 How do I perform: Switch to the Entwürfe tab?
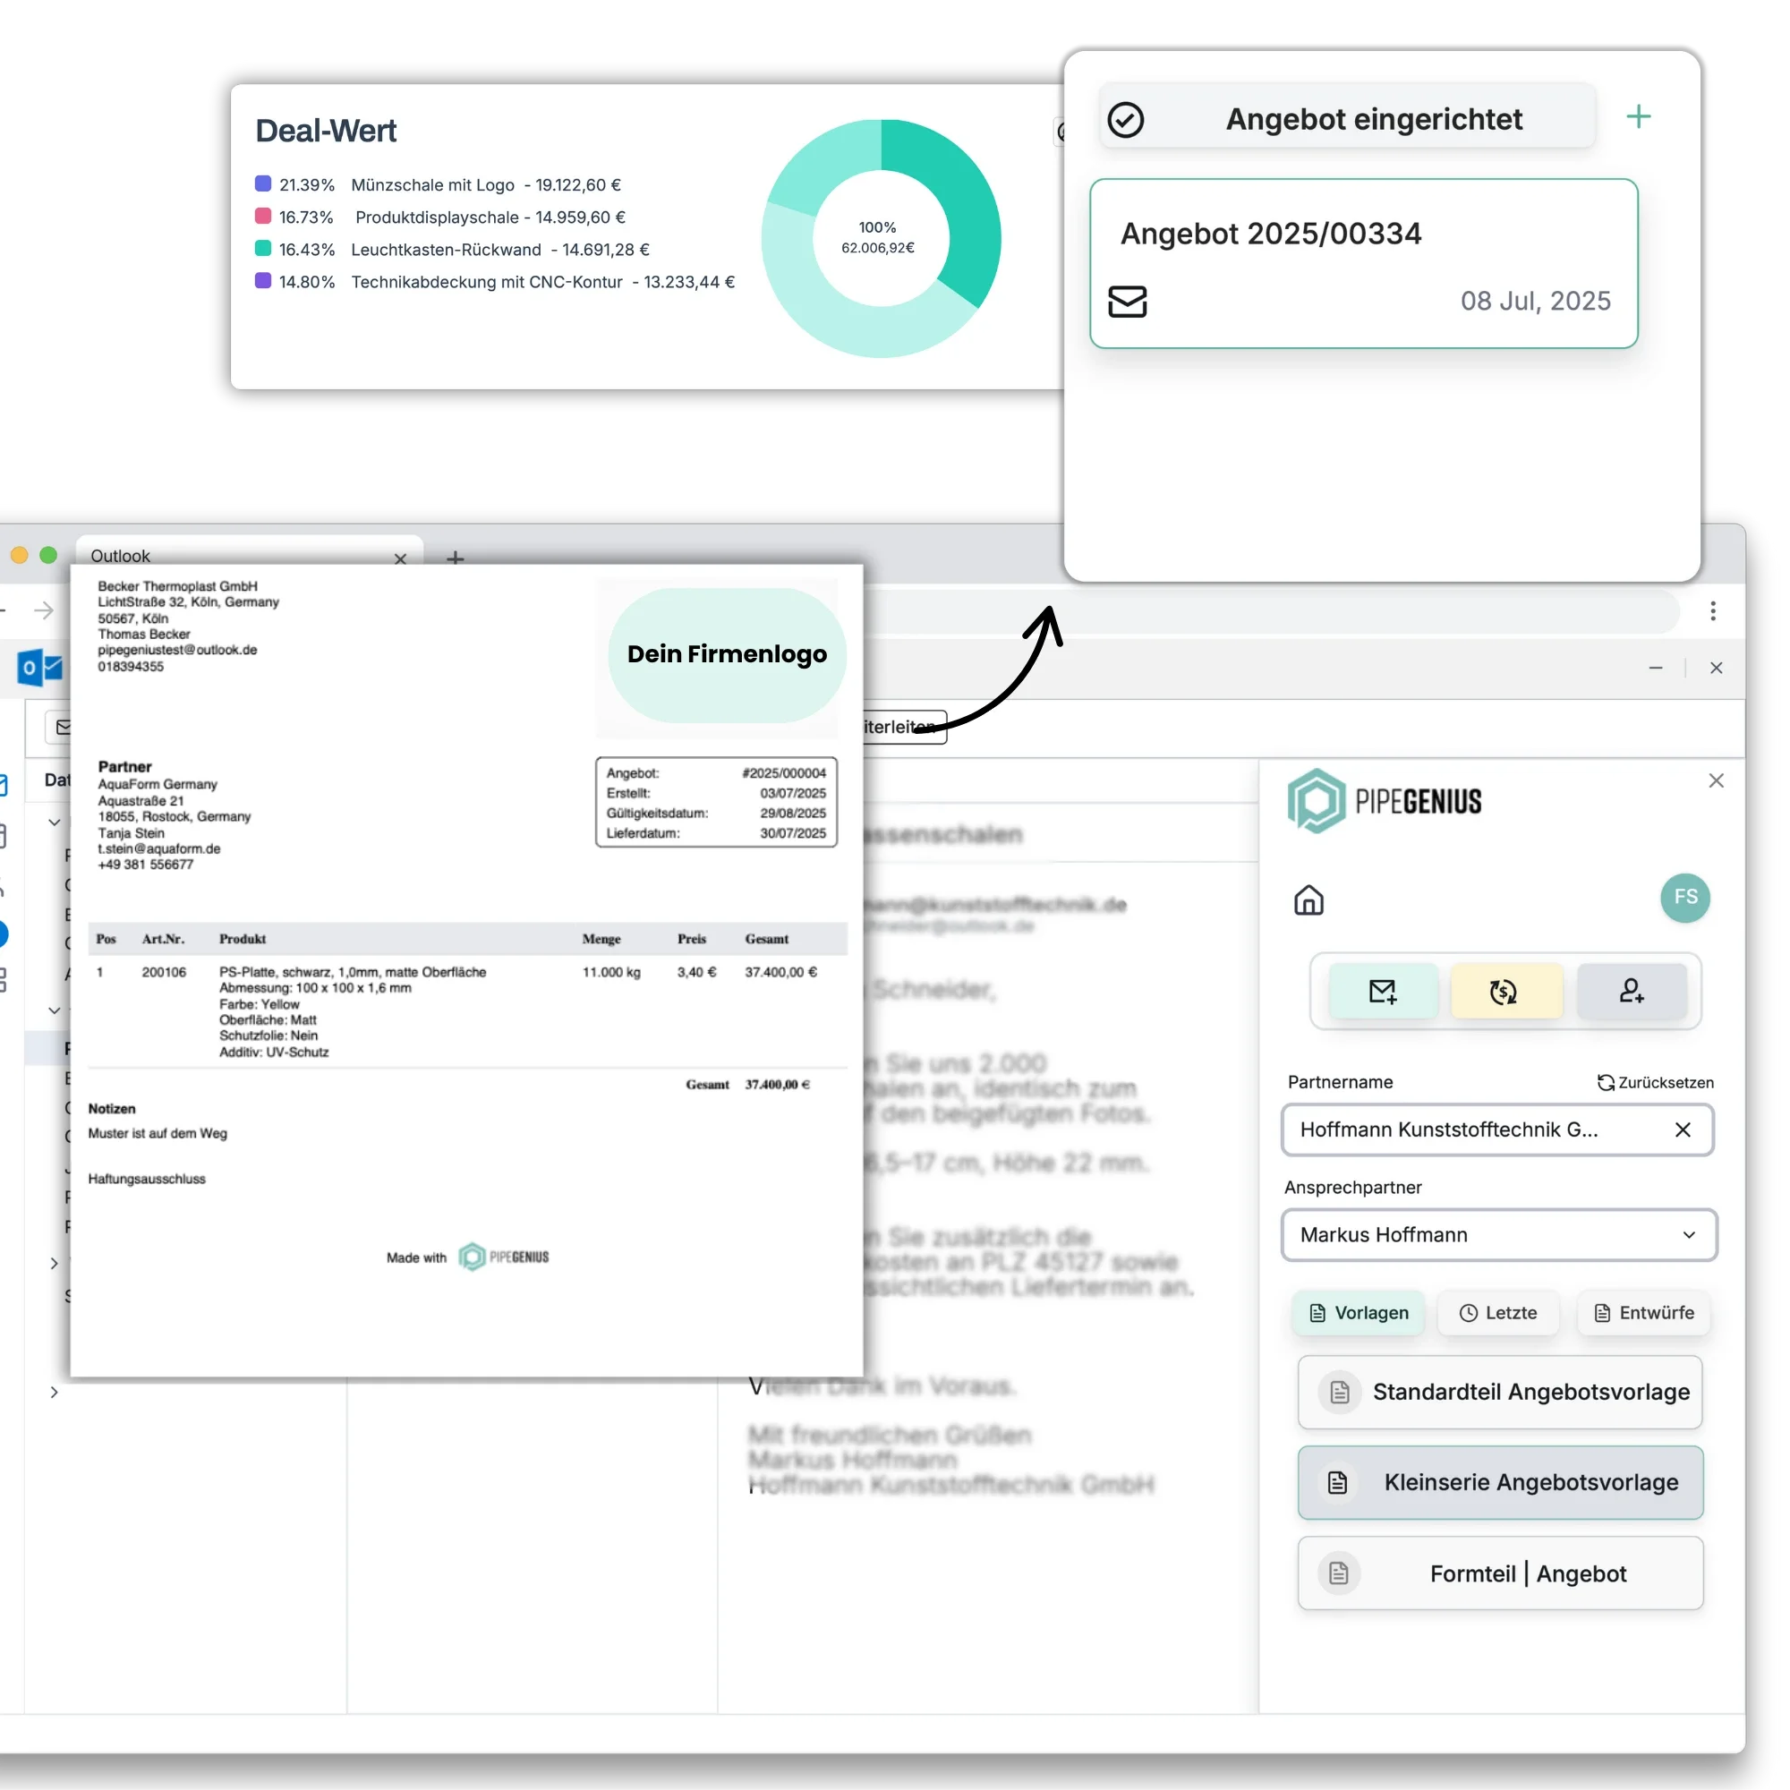coord(1643,1313)
